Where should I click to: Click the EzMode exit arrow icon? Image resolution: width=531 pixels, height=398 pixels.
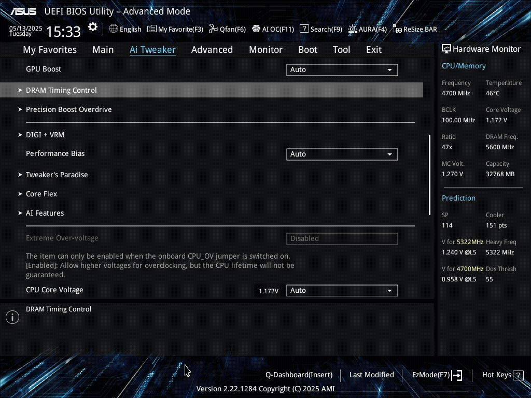(x=457, y=375)
